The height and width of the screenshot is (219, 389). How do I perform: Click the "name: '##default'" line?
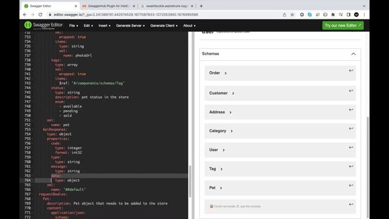(x=68, y=189)
